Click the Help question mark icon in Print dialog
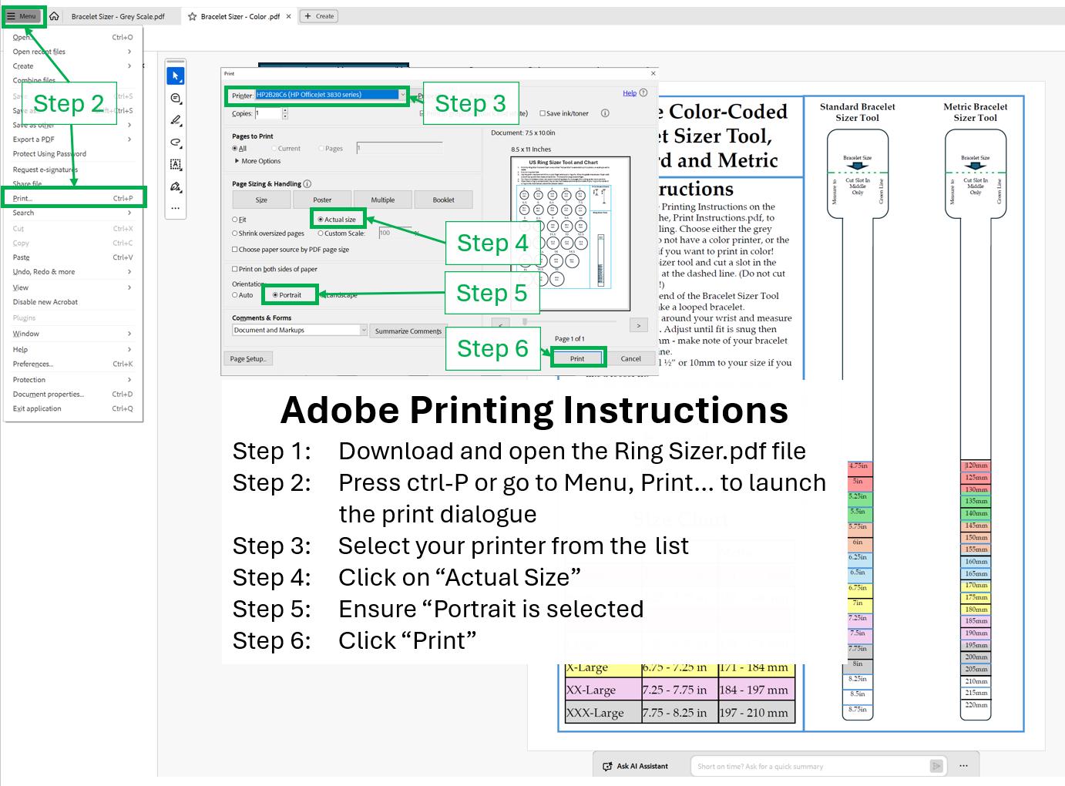Image resolution: width=1065 pixels, height=786 pixels. tap(643, 93)
